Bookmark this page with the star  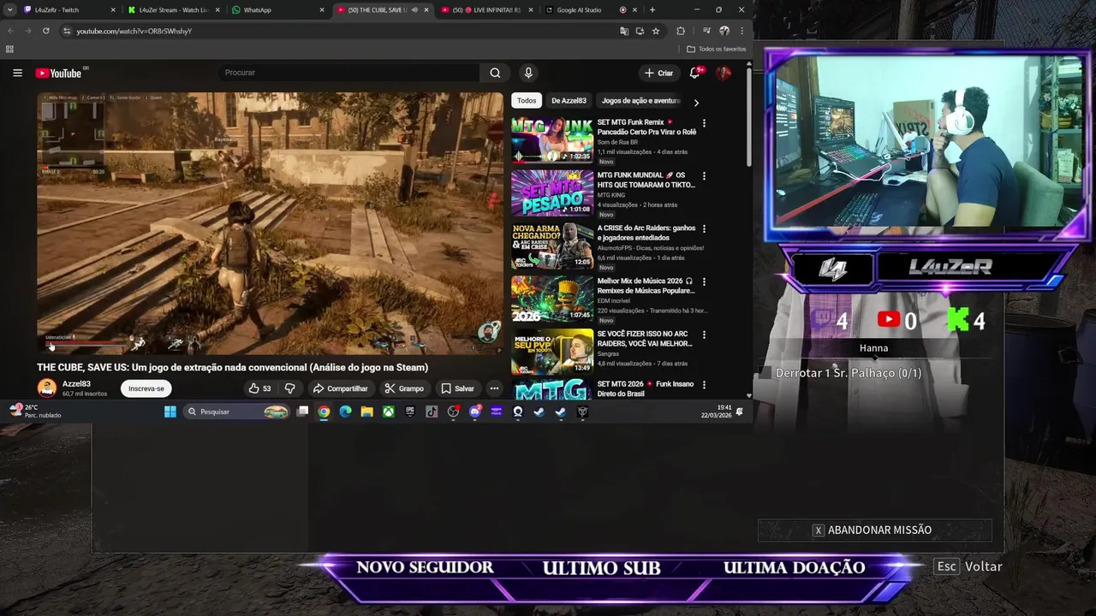(x=656, y=31)
